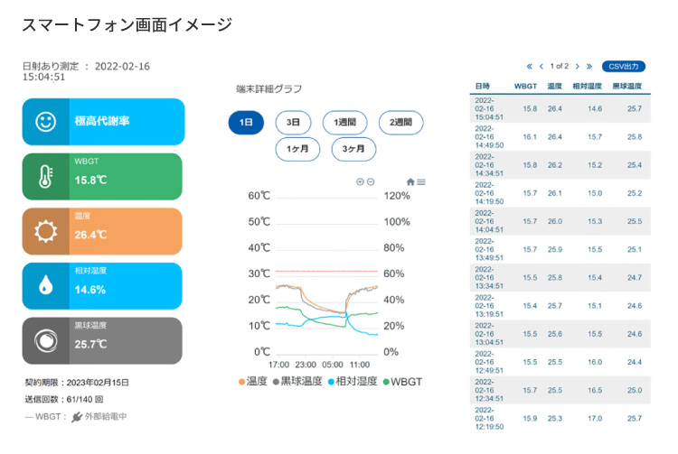The image size is (678, 454).
Task: Open the 極高代謝率 card
Action: [x=103, y=122]
